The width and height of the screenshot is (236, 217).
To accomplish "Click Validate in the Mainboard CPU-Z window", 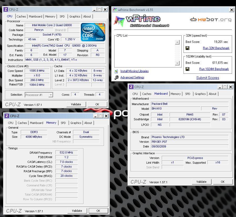I will coord(201,182).
